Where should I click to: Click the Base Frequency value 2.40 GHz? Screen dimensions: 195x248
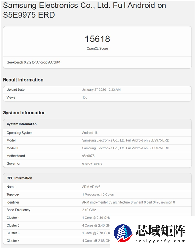(88, 210)
